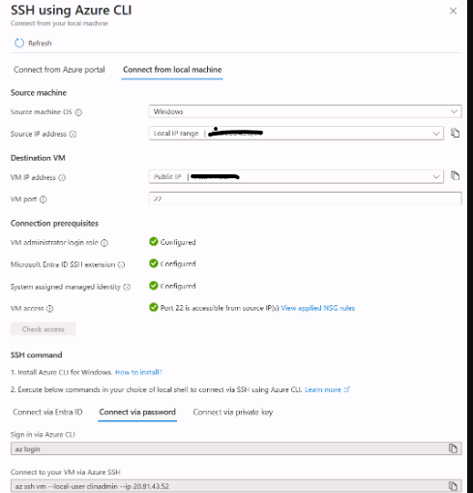473x493 pixels.
Task: Show info for System assigned managed identity
Action: pos(127,287)
